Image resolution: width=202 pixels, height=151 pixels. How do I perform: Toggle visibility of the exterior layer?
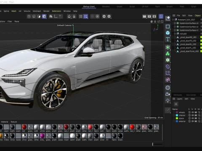pos(192,121)
